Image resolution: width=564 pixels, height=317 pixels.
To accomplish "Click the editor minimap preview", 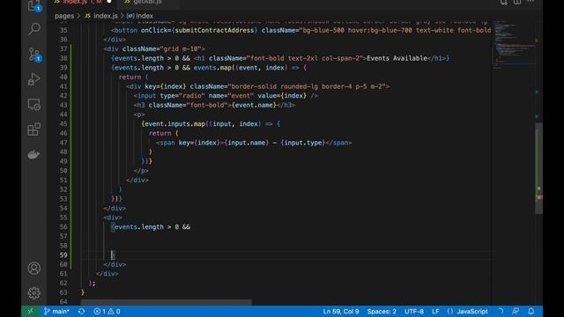I will click(514, 45).
